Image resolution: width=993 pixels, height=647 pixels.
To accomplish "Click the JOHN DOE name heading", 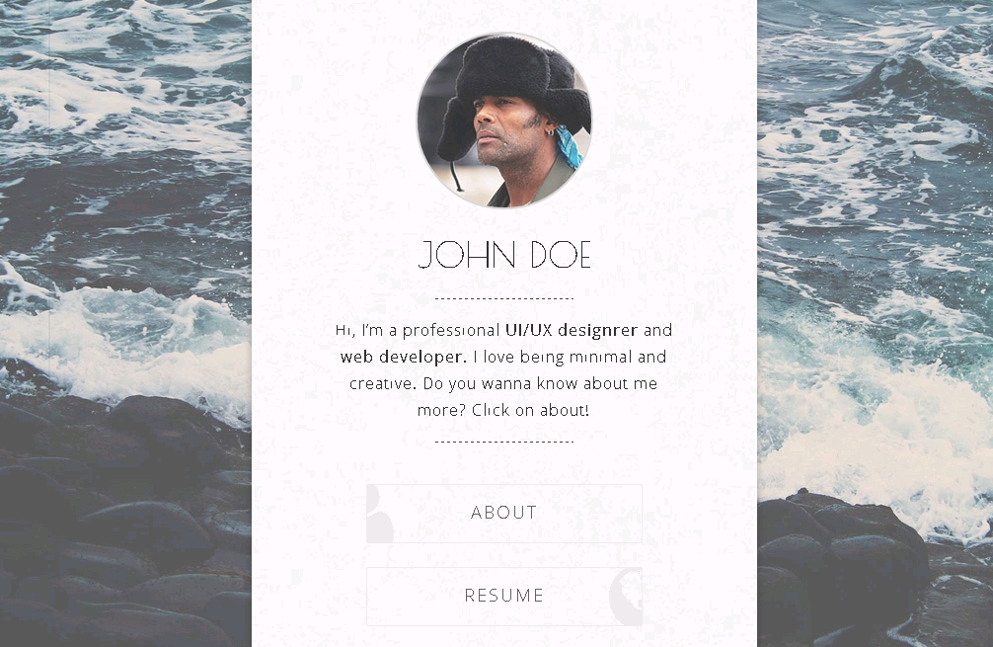I will coord(504,255).
